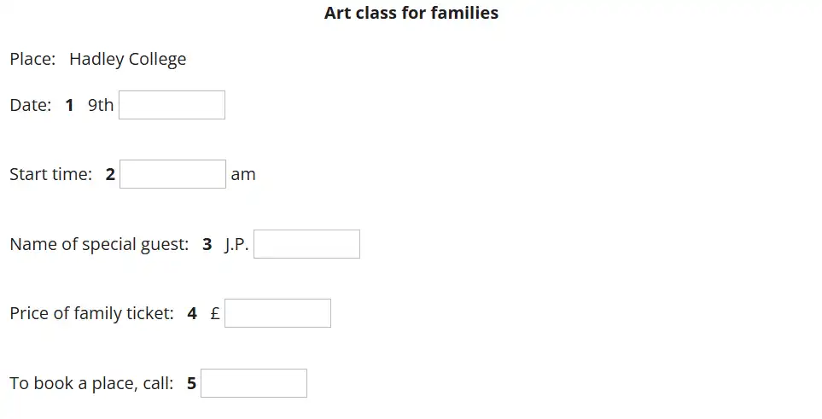Click the 'J.P.' initials text
The image size is (822, 419).
click(236, 244)
